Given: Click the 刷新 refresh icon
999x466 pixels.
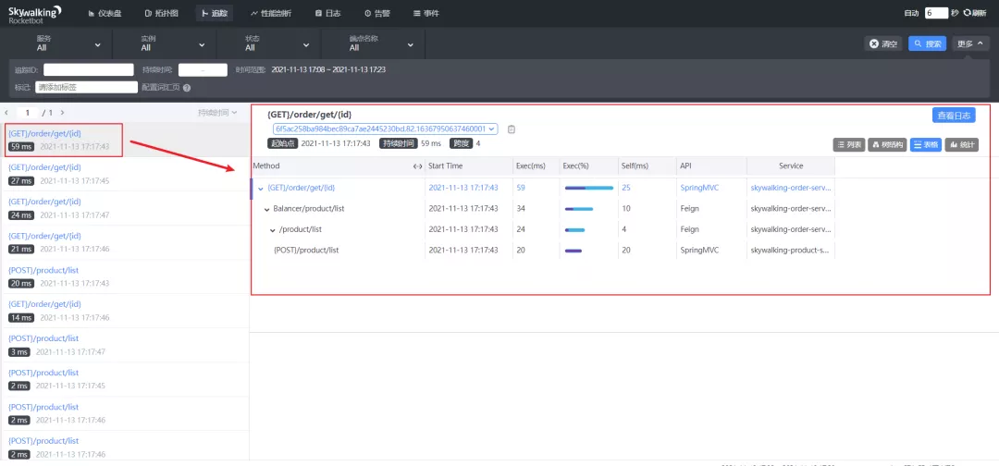Looking at the screenshot, I should click(968, 13).
